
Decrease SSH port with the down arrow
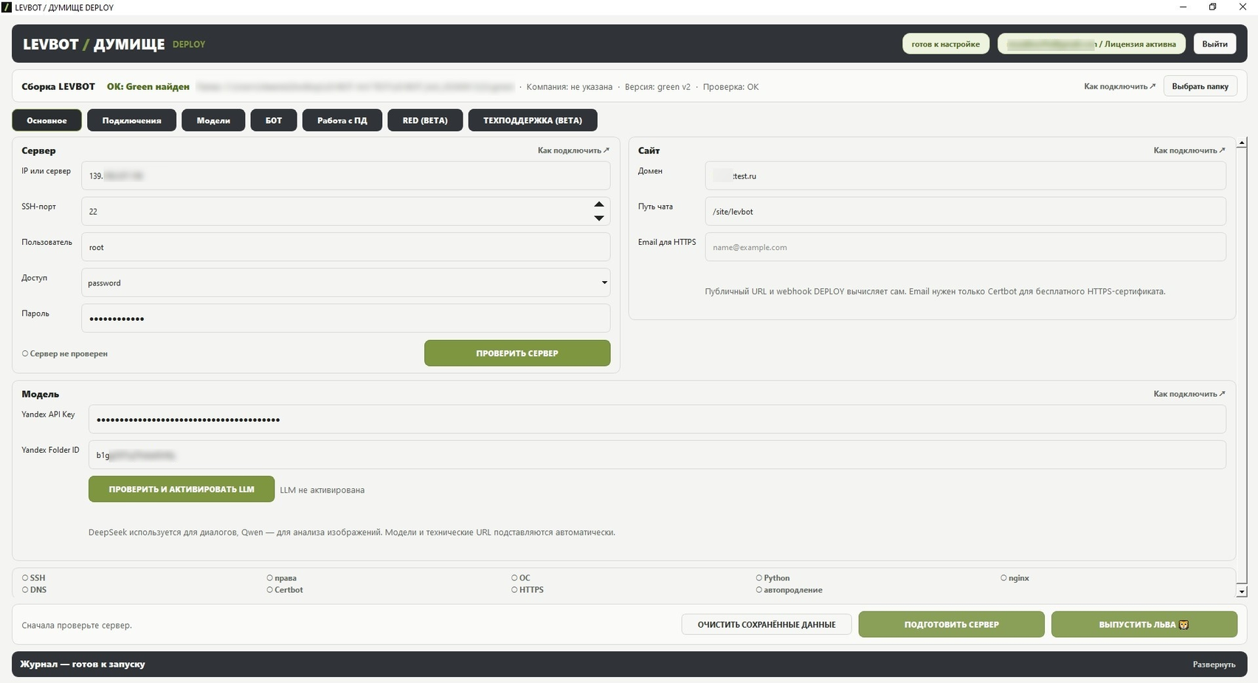599,218
